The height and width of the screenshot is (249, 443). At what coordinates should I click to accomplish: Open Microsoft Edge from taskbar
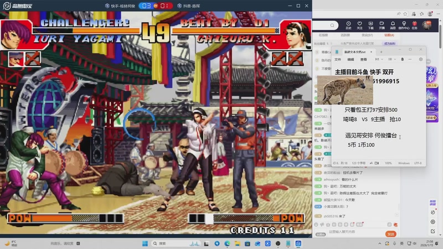click(x=227, y=243)
